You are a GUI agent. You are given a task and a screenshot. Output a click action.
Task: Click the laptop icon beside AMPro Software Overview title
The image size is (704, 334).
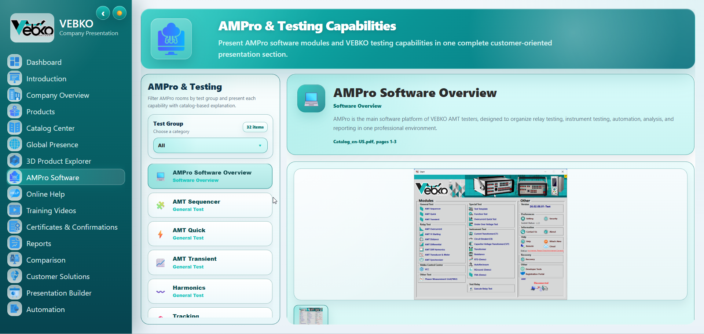(x=311, y=99)
